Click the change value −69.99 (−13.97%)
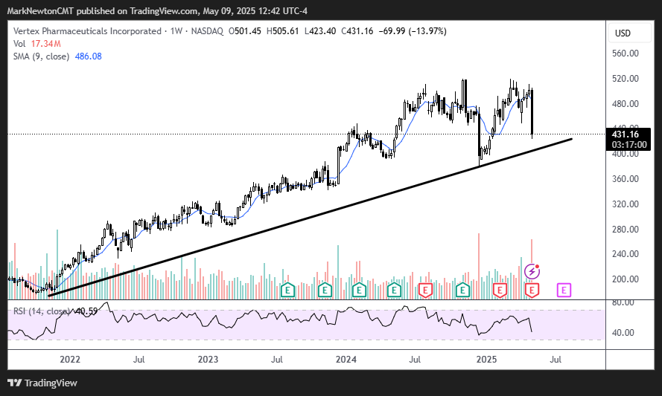The width and height of the screenshot is (662, 396). 413,31
